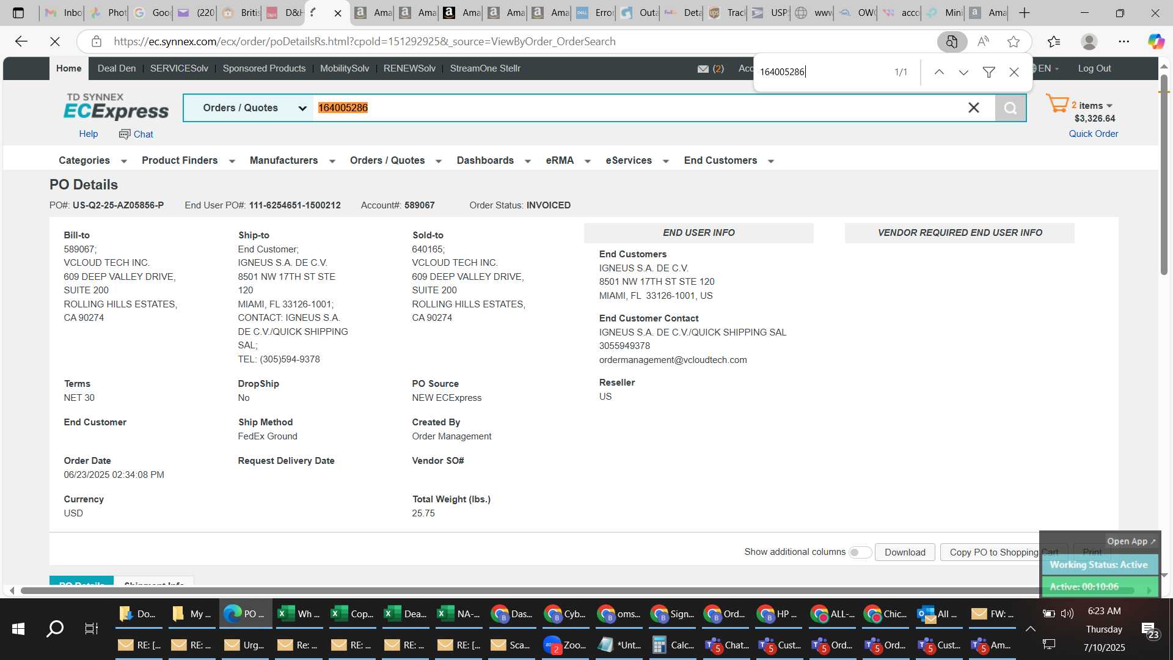
Task: Go to next find result
Action: 963,72
